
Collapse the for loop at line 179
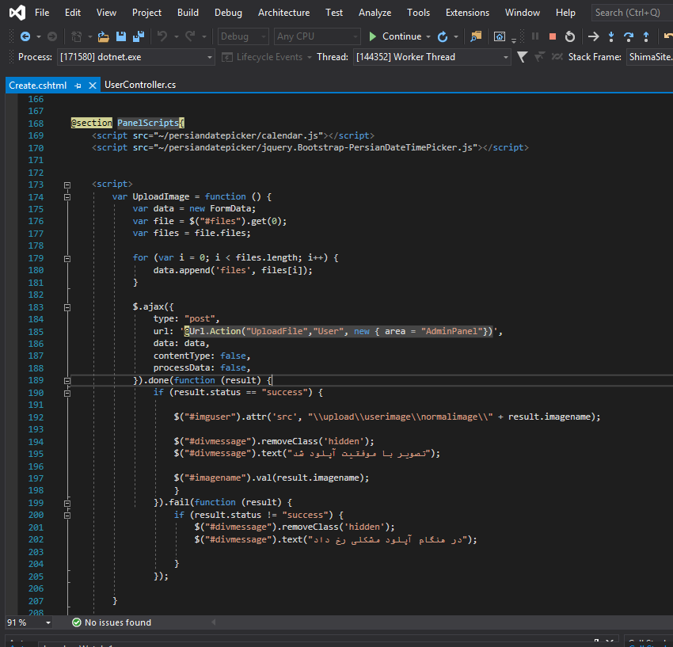tap(67, 259)
